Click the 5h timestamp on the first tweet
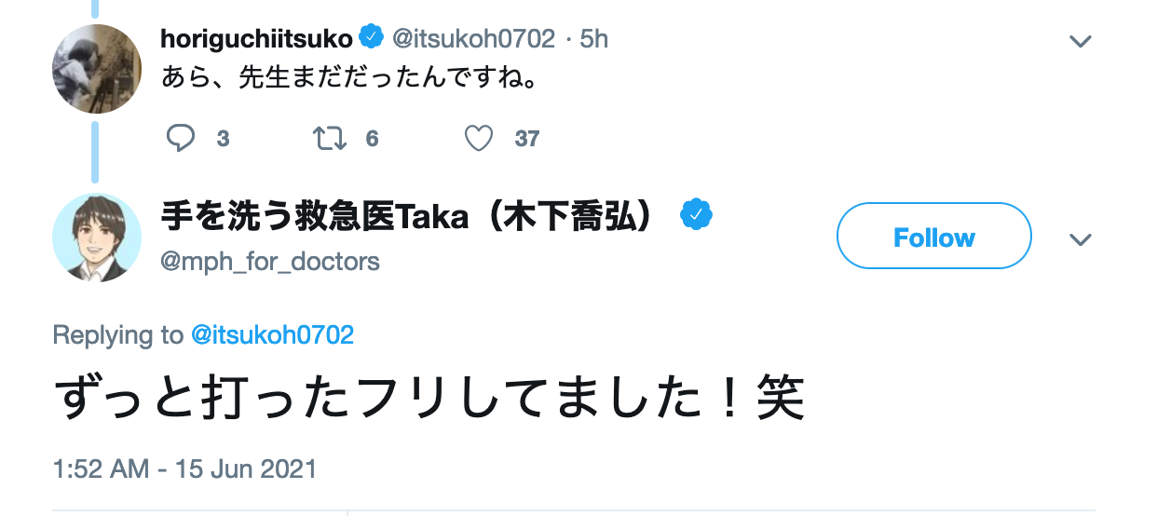 (594, 39)
